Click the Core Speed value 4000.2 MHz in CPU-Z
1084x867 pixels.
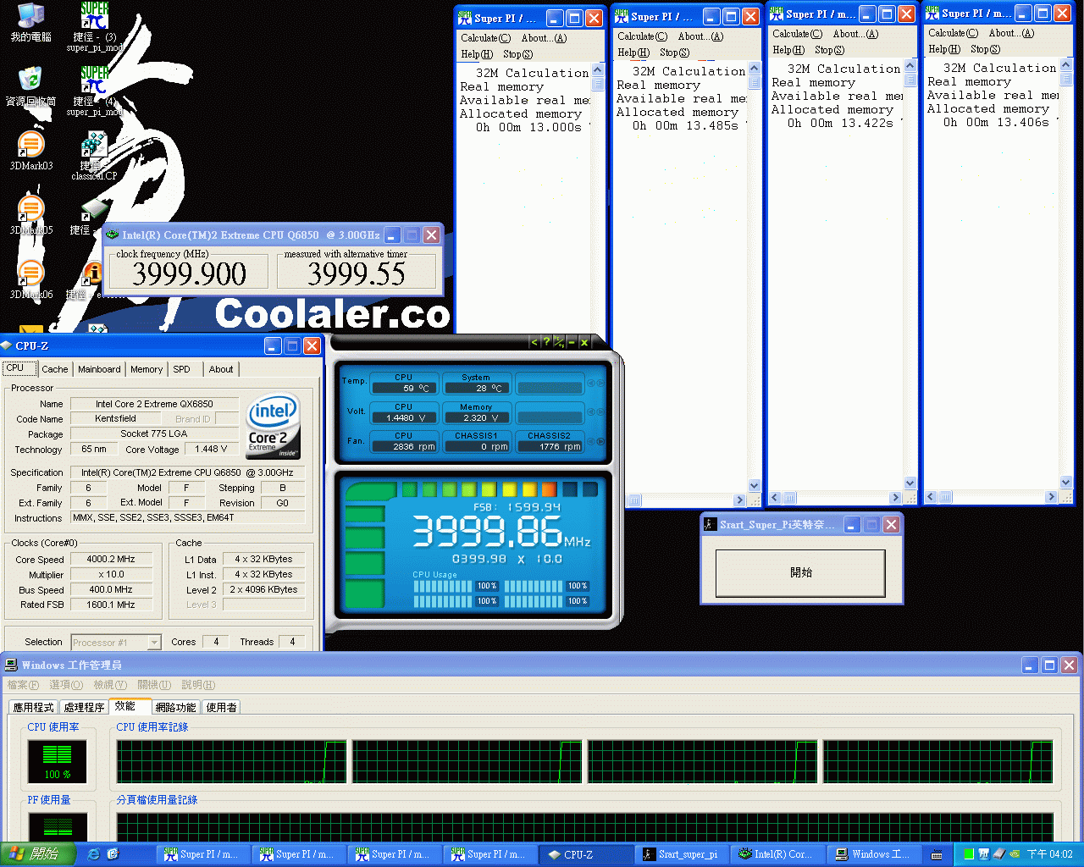coord(111,560)
